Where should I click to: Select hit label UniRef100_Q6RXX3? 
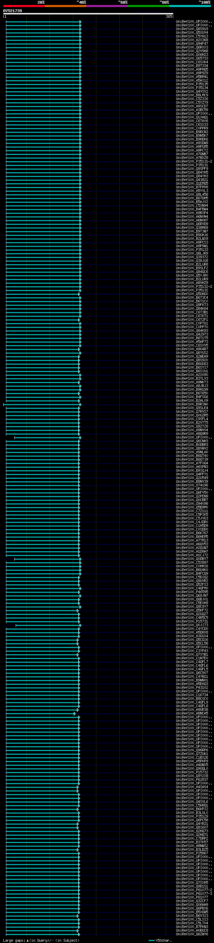point(192,47)
